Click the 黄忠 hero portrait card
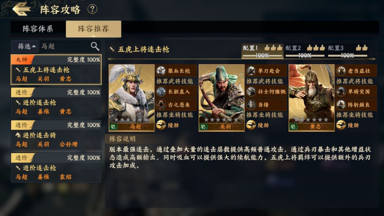Viewport: 384px width, 216px height. point(311,98)
